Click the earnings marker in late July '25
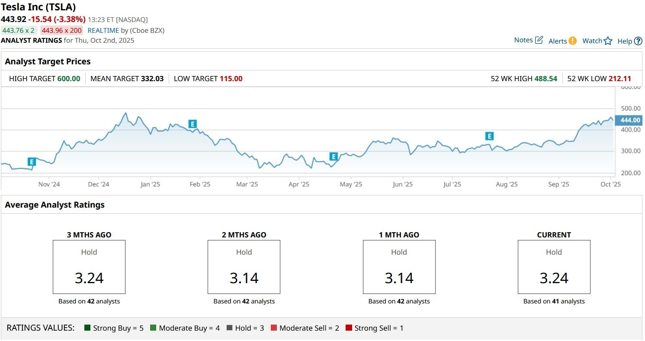 point(489,136)
